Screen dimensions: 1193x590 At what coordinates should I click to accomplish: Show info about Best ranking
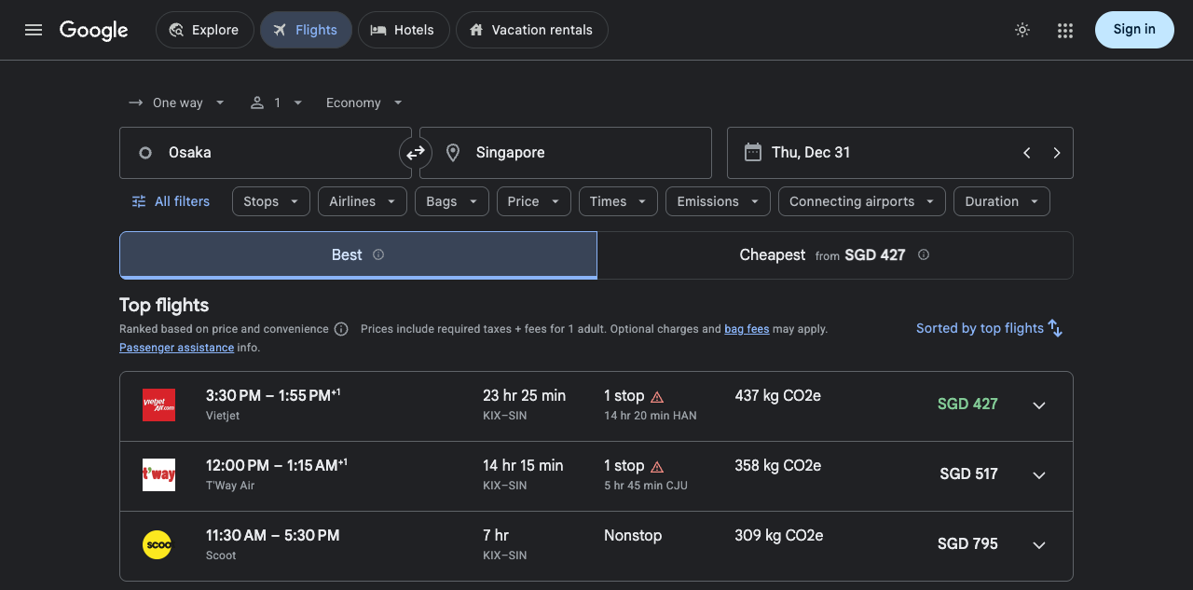click(x=378, y=254)
